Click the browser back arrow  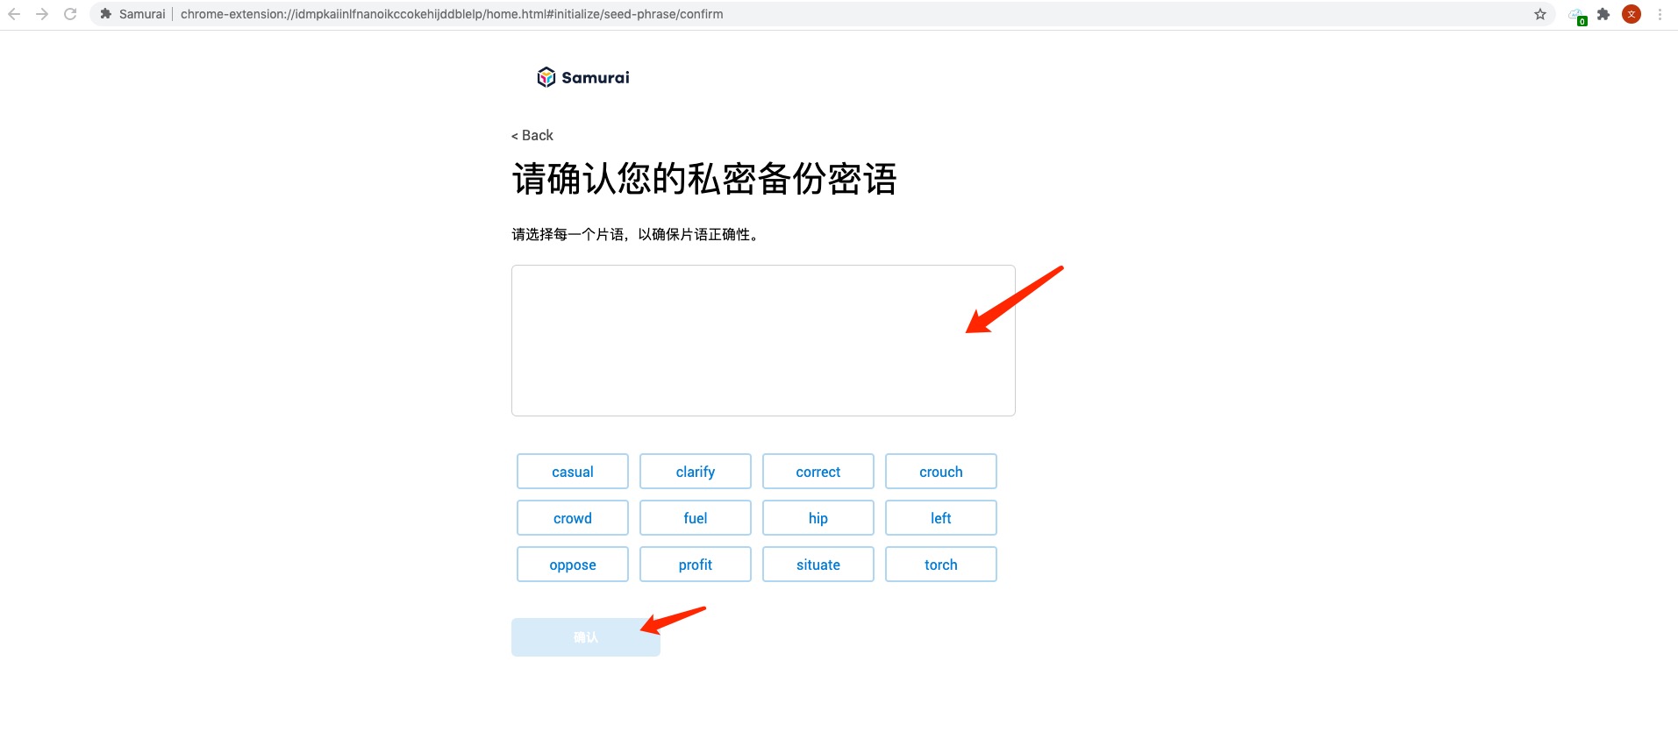click(14, 14)
